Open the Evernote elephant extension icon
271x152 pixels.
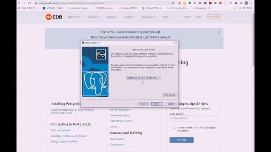(x=190, y=3)
